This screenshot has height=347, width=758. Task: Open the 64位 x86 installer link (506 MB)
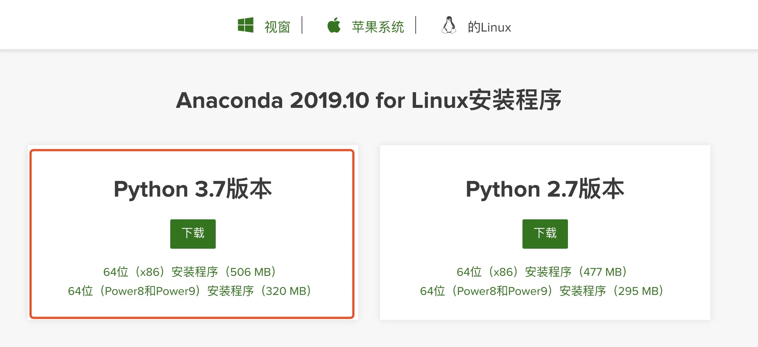point(189,272)
